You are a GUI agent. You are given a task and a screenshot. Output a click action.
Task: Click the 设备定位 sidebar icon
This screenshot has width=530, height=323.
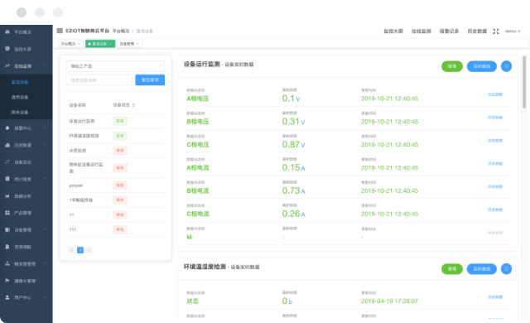pyautogui.click(x=7, y=161)
